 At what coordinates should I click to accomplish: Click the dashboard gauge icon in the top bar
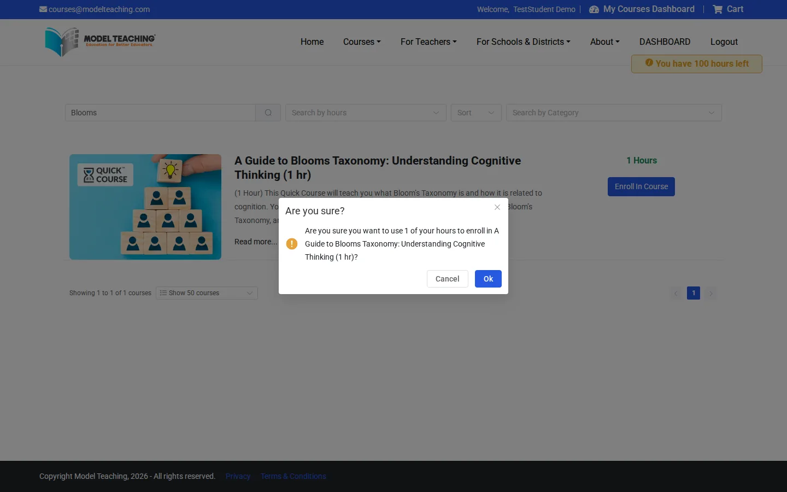coord(594,9)
